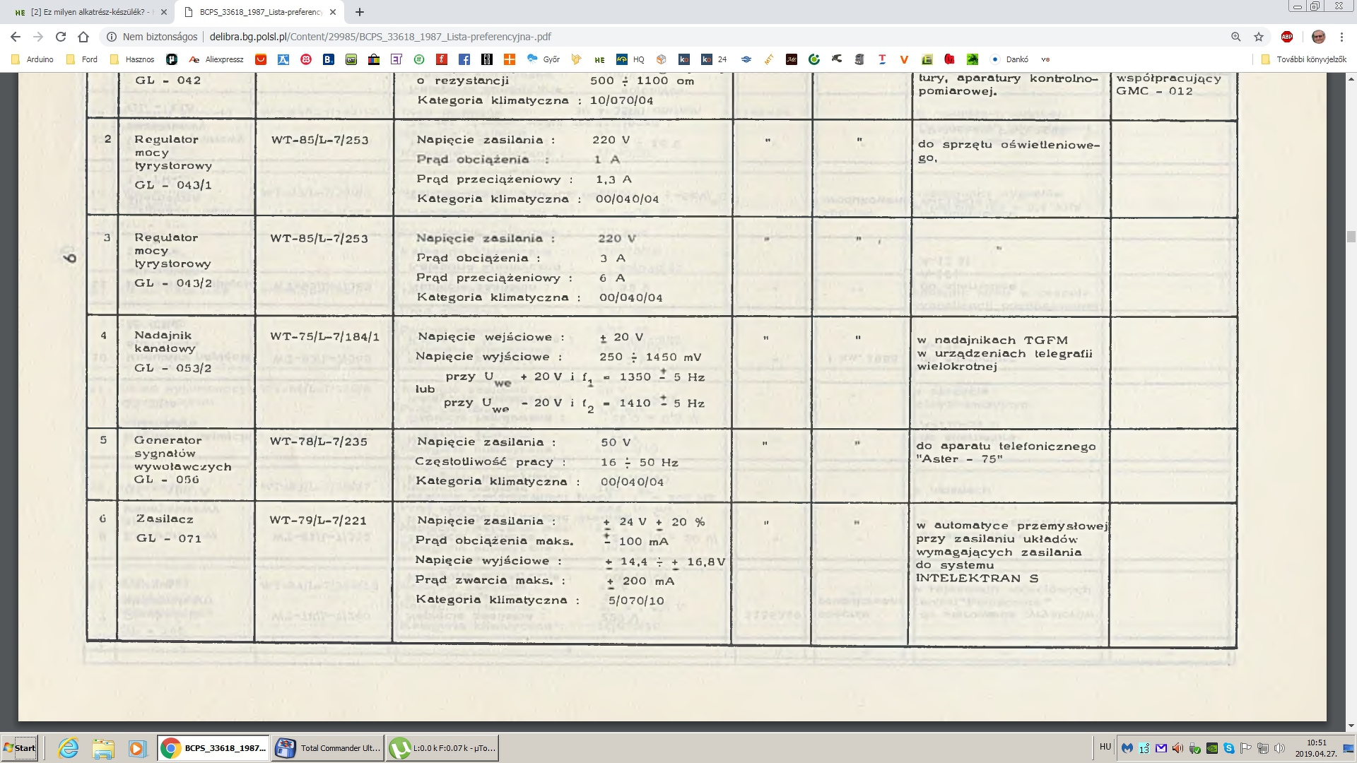Open the user profile avatar
Viewport: 1357px width, 763px height.
1318,37
